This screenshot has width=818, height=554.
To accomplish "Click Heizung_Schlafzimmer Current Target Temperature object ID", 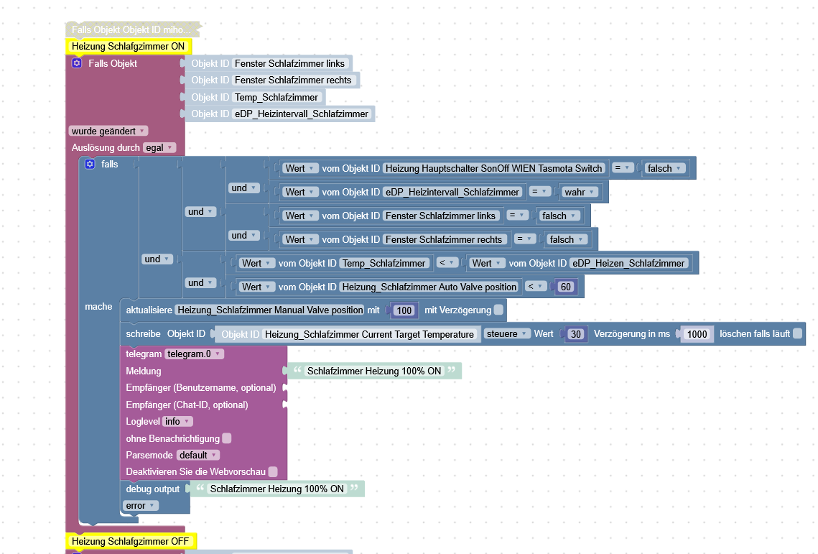I will [369, 334].
